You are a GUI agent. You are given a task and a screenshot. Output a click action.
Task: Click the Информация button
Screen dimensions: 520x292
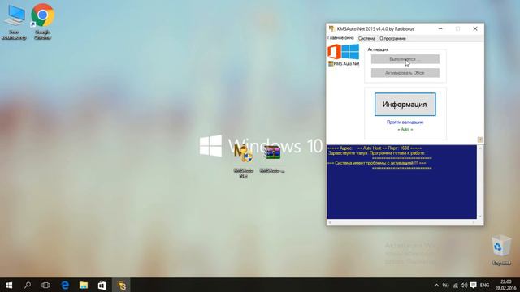pos(405,105)
